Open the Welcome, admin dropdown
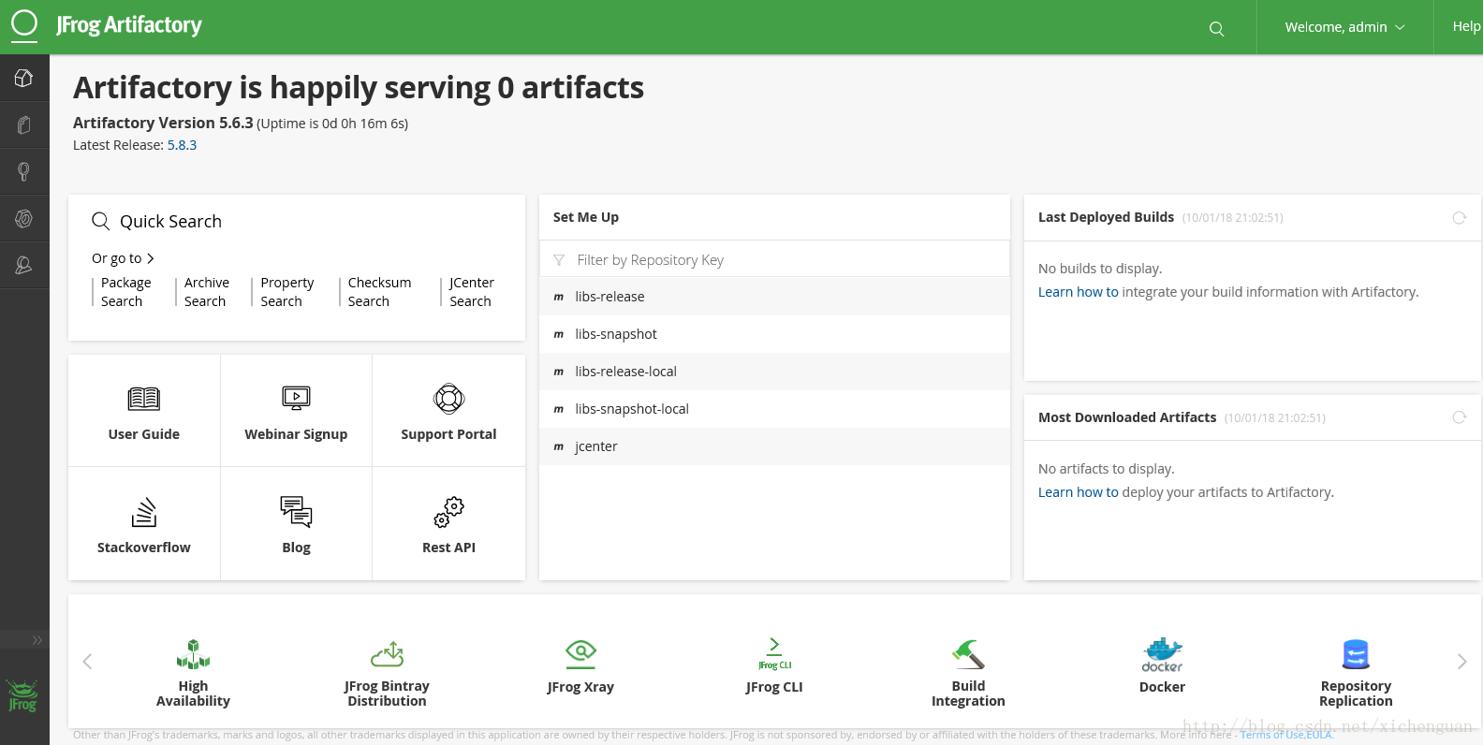Image resolution: width=1483 pixels, height=745 pixels. [1344, 27]
